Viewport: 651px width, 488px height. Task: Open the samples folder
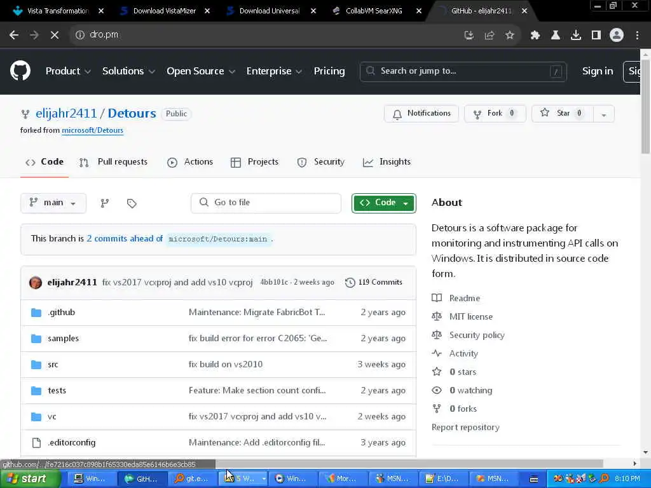[63, 339]
